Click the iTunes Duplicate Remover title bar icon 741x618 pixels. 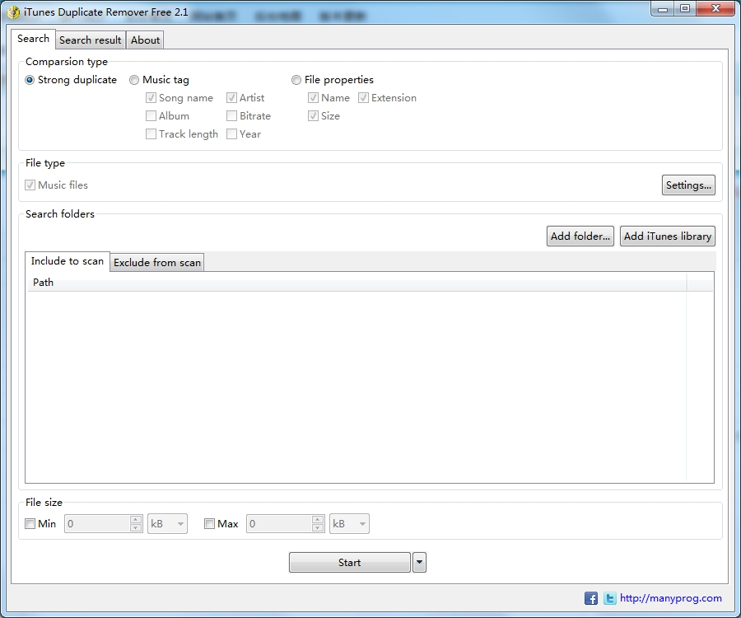(x=14, y=12)
